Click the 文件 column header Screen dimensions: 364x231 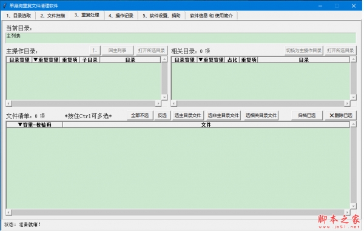[x=206, y=125]
